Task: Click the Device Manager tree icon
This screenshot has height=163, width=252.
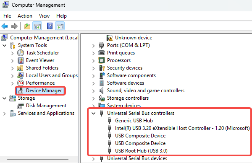Action: pos(20,91)
